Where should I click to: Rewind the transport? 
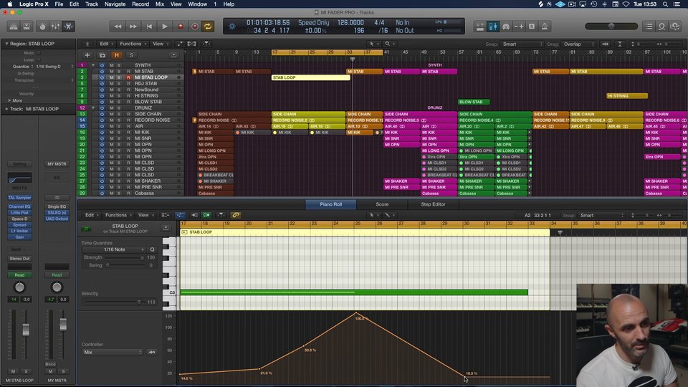[x=118, y=27]
